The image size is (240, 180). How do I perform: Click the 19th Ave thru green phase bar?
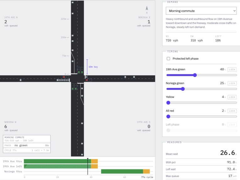pyautogui.click(x=57, y=161)
